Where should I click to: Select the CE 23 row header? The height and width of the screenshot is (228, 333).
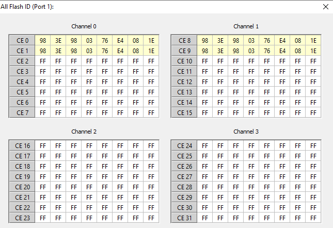point(22,218)
